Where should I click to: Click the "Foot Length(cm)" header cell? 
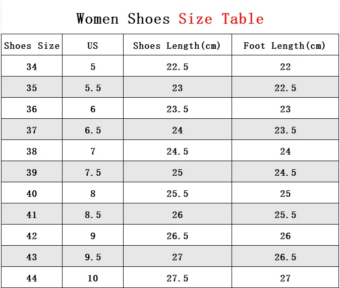285,46
